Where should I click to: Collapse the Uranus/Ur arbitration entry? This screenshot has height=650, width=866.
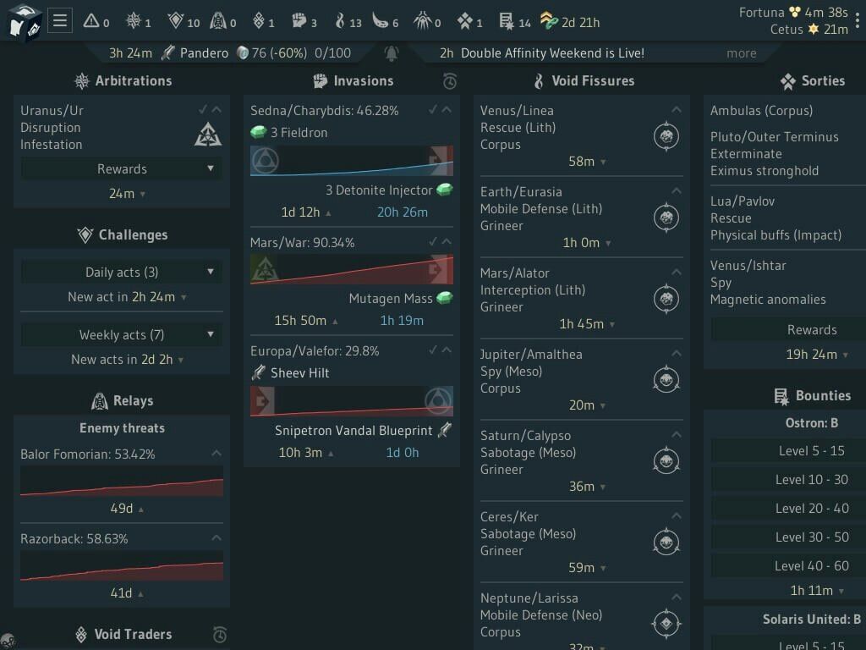coord(216,109)
